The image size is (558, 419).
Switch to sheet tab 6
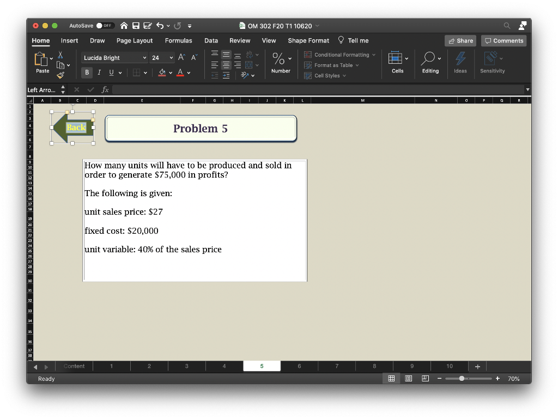point(299,366)
